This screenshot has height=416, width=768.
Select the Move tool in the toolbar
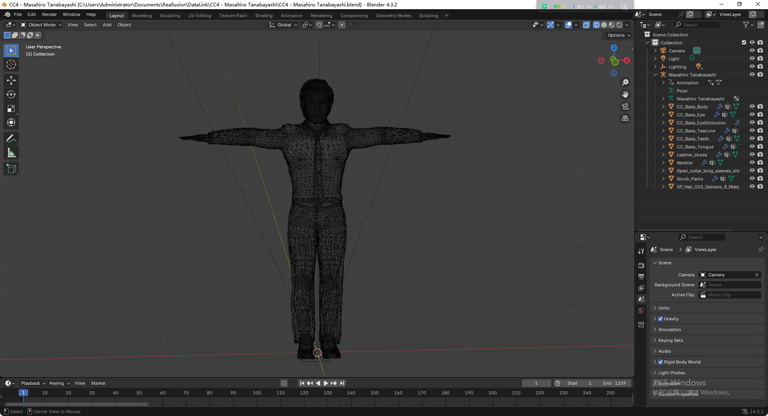pyautogui.click(x=11, y=80)
